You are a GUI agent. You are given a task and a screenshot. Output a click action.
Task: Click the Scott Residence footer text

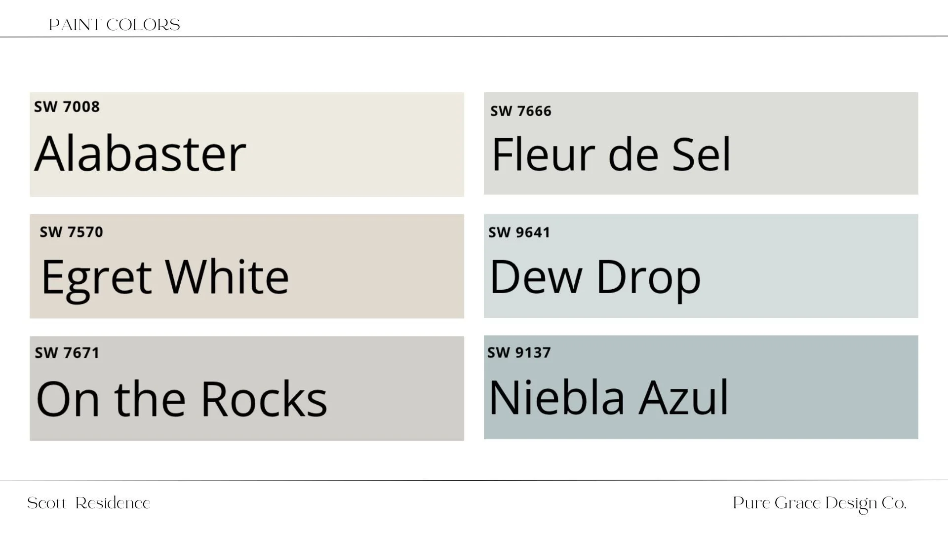[89, 503]
